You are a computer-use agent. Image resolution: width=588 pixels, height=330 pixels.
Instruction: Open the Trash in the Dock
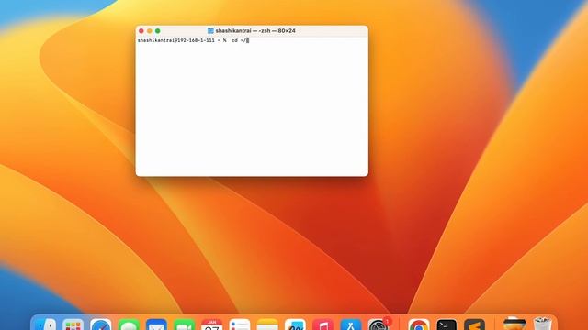pos(542,324)
